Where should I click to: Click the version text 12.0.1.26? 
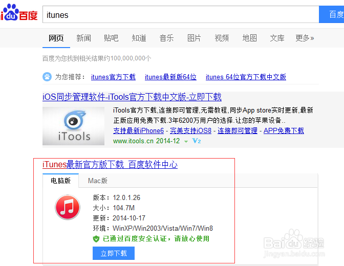pyautogui.click(x=126, y=197)
